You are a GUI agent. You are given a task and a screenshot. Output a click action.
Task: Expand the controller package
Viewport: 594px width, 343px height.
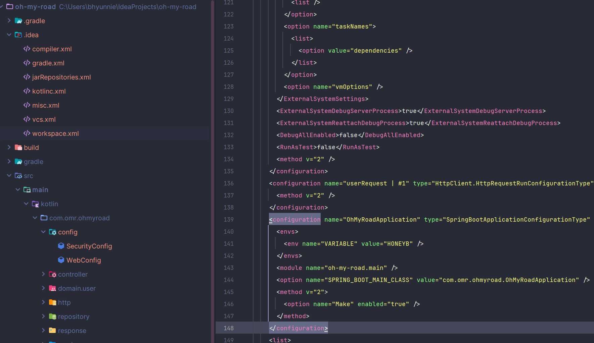coord(43,274)
